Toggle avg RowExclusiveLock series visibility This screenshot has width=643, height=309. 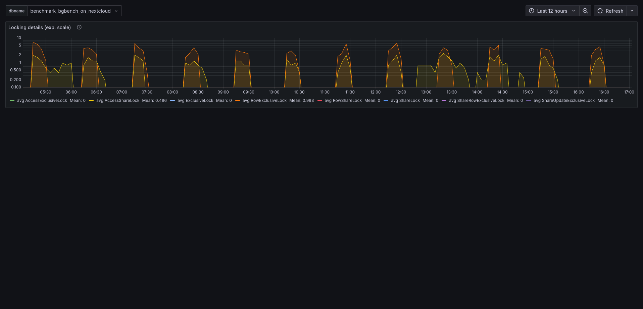click(x=264, y=101)
